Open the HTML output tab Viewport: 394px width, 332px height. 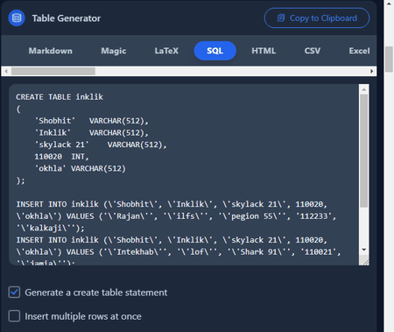[x=264, y=51]
